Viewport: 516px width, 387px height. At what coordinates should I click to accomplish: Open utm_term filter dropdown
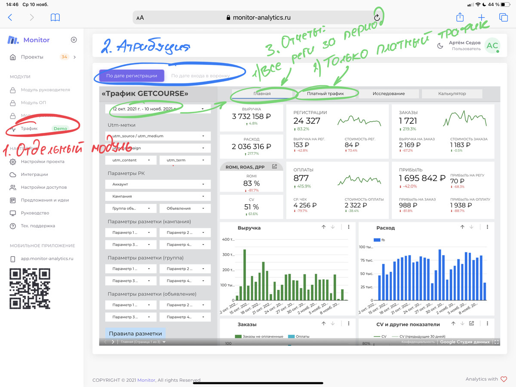pyautogui.click(x=185, y=160)
